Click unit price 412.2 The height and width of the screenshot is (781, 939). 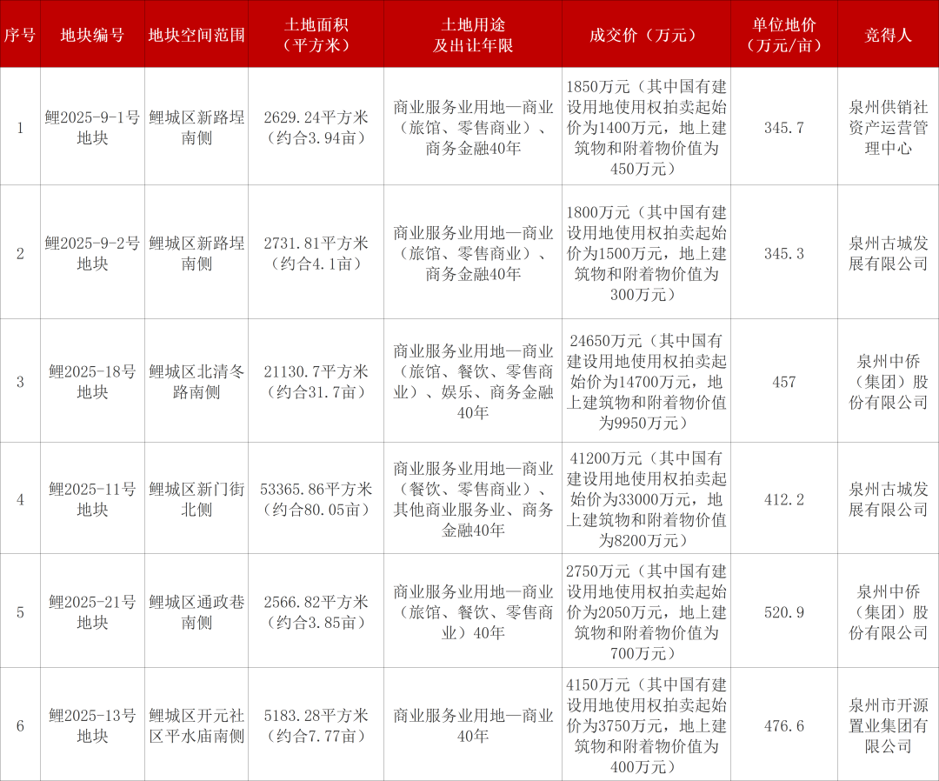coord(784,499)
